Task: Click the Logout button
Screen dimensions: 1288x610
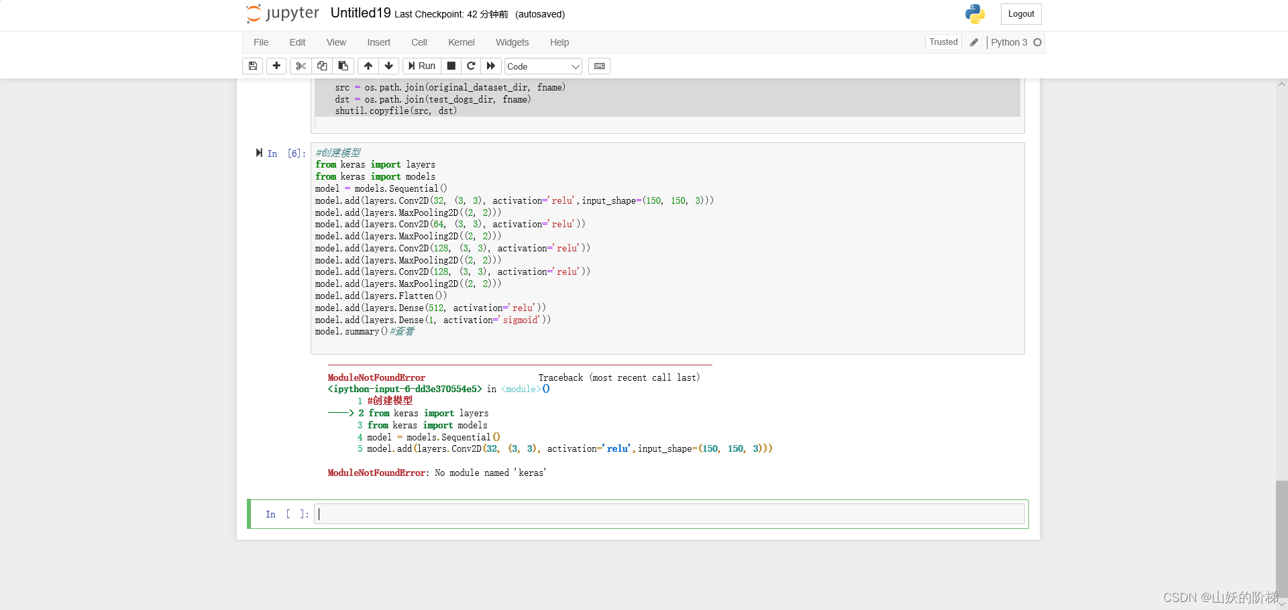Action: [1021, 14]
